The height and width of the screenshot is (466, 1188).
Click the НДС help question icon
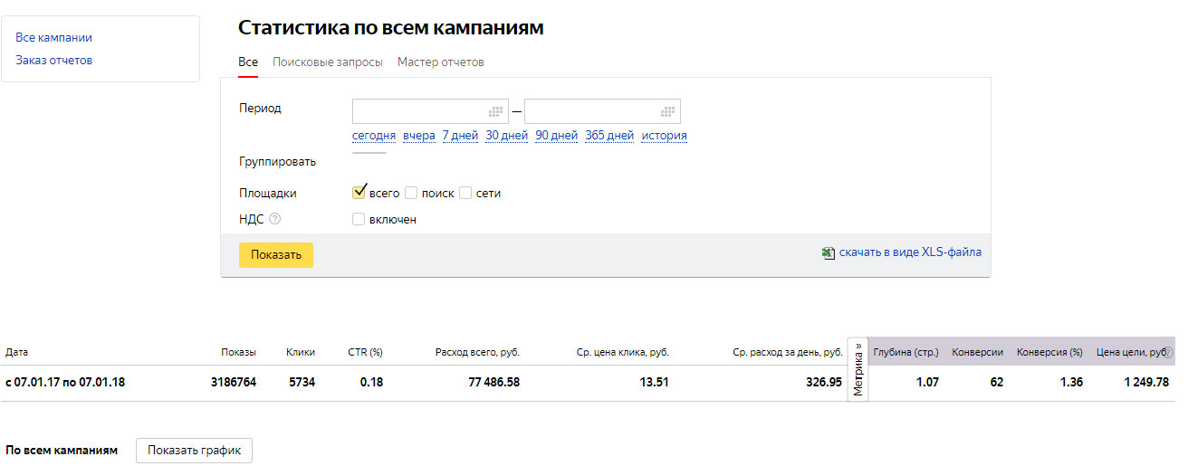click(x=275, y=219)
